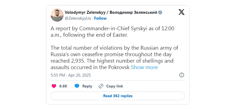This screenshot has height=109, width=235.
Task: Click the Commander-in-Chief Syrskyi report paragraph
Action: point(113,32)
